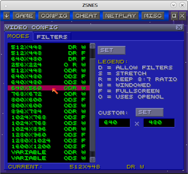Switch to the FILTERS tab
The width and height of the screenshot is (188, 174).
tap(52, 37)
